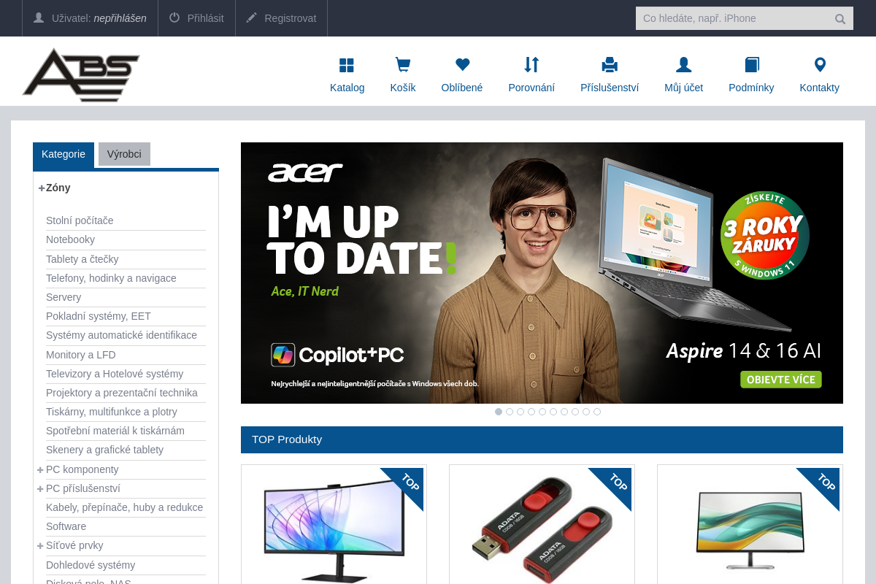Click the Registrovat link
This screenshot has height=584, width=876.
coord(291,18)
